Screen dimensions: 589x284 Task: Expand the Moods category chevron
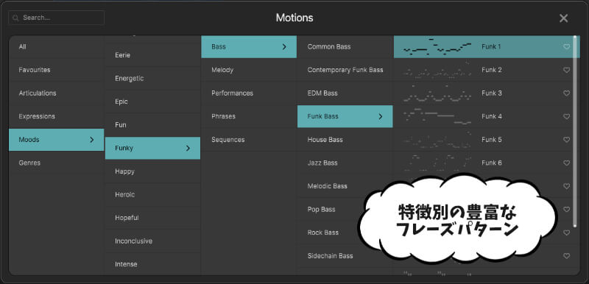pos(91,140)
